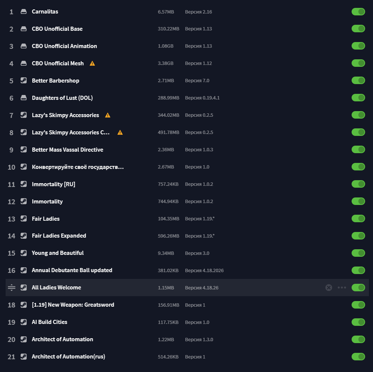Disable Better Barbershop mod toggle
Viewport: 373px width, 372px height.
358,80
